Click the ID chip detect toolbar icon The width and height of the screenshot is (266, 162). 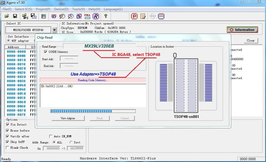pyautogui.click(x=54, y=16)
